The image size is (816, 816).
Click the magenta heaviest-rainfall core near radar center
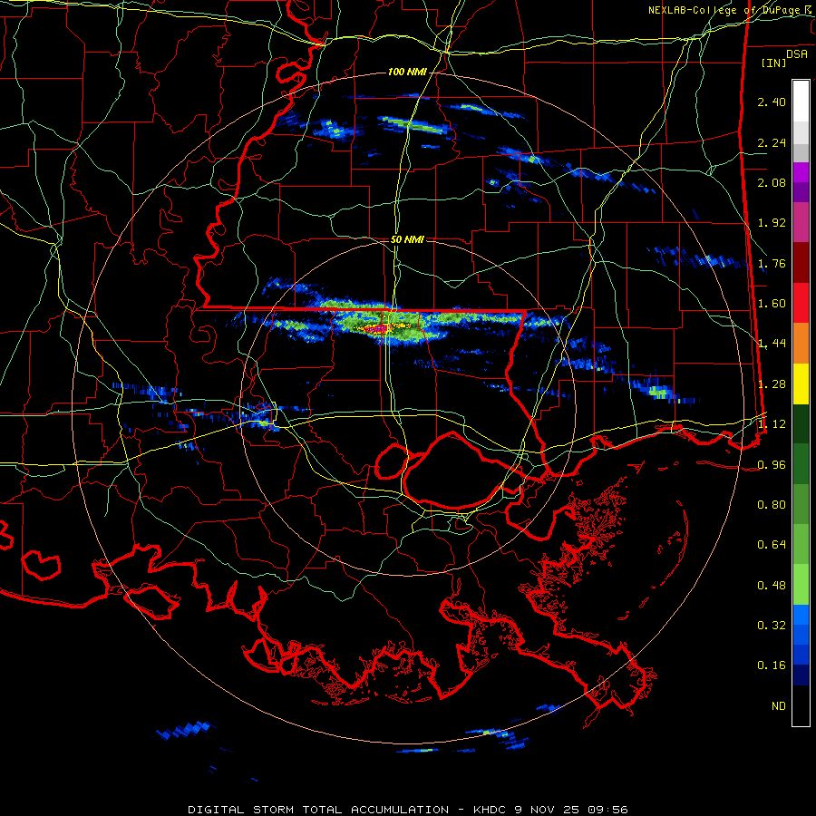(x=378, y=329)
